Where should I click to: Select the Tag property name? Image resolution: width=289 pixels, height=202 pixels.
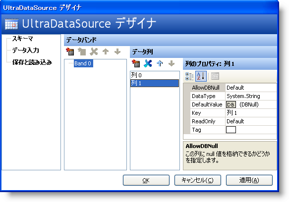[196, 130]
